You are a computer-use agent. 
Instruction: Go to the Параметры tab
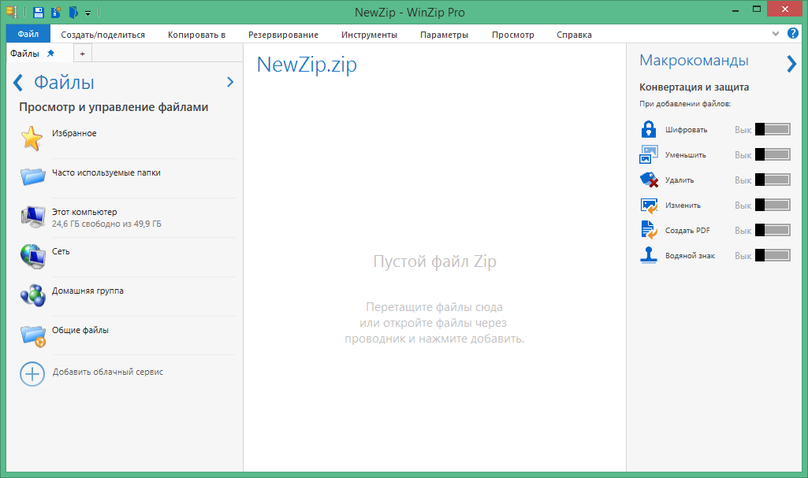click(x=444, y=35)
